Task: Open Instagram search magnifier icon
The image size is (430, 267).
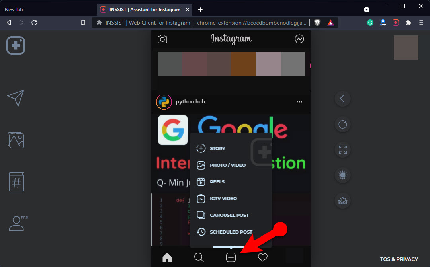Action: 199,257
